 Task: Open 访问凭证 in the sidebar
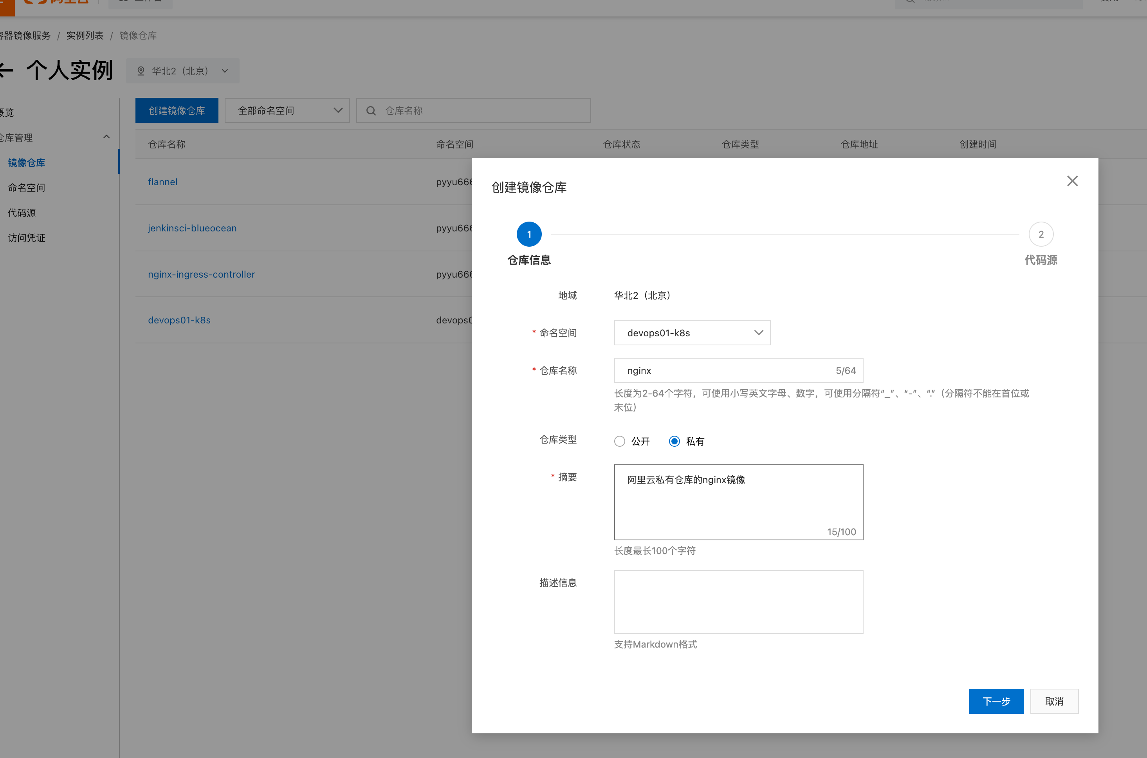[x=27, y=238]
